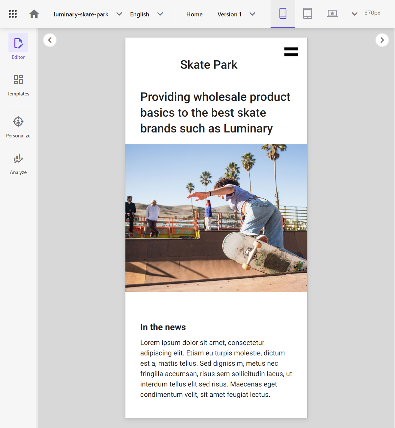Image resolution: width=395 pixels, height=428 pixels.
Task: Keep mobile view enabled via its device toggle
Action: pos(282,14)
